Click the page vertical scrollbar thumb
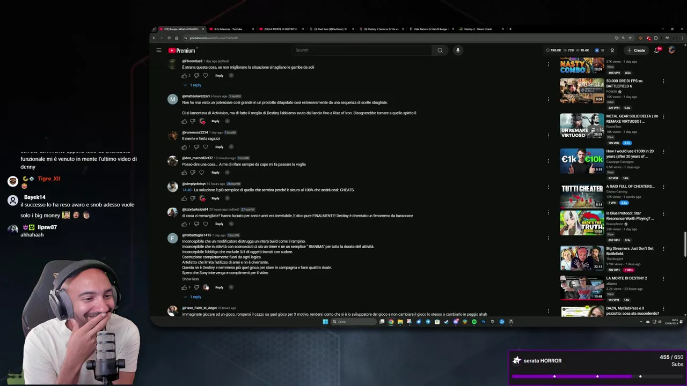This screenshot has height=386, width=687. click(x=684, y=244)
